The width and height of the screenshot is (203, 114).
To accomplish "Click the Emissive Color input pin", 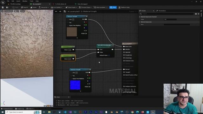I will tap(124, 61).
